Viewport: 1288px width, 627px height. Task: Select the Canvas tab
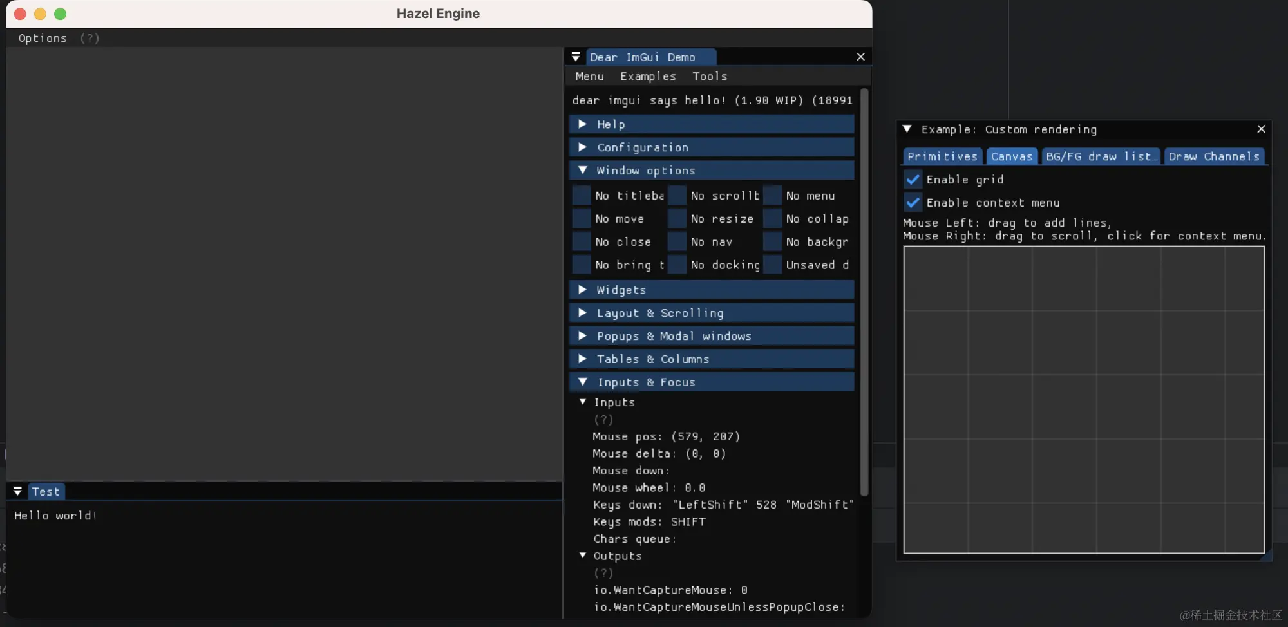point(1012,156)
